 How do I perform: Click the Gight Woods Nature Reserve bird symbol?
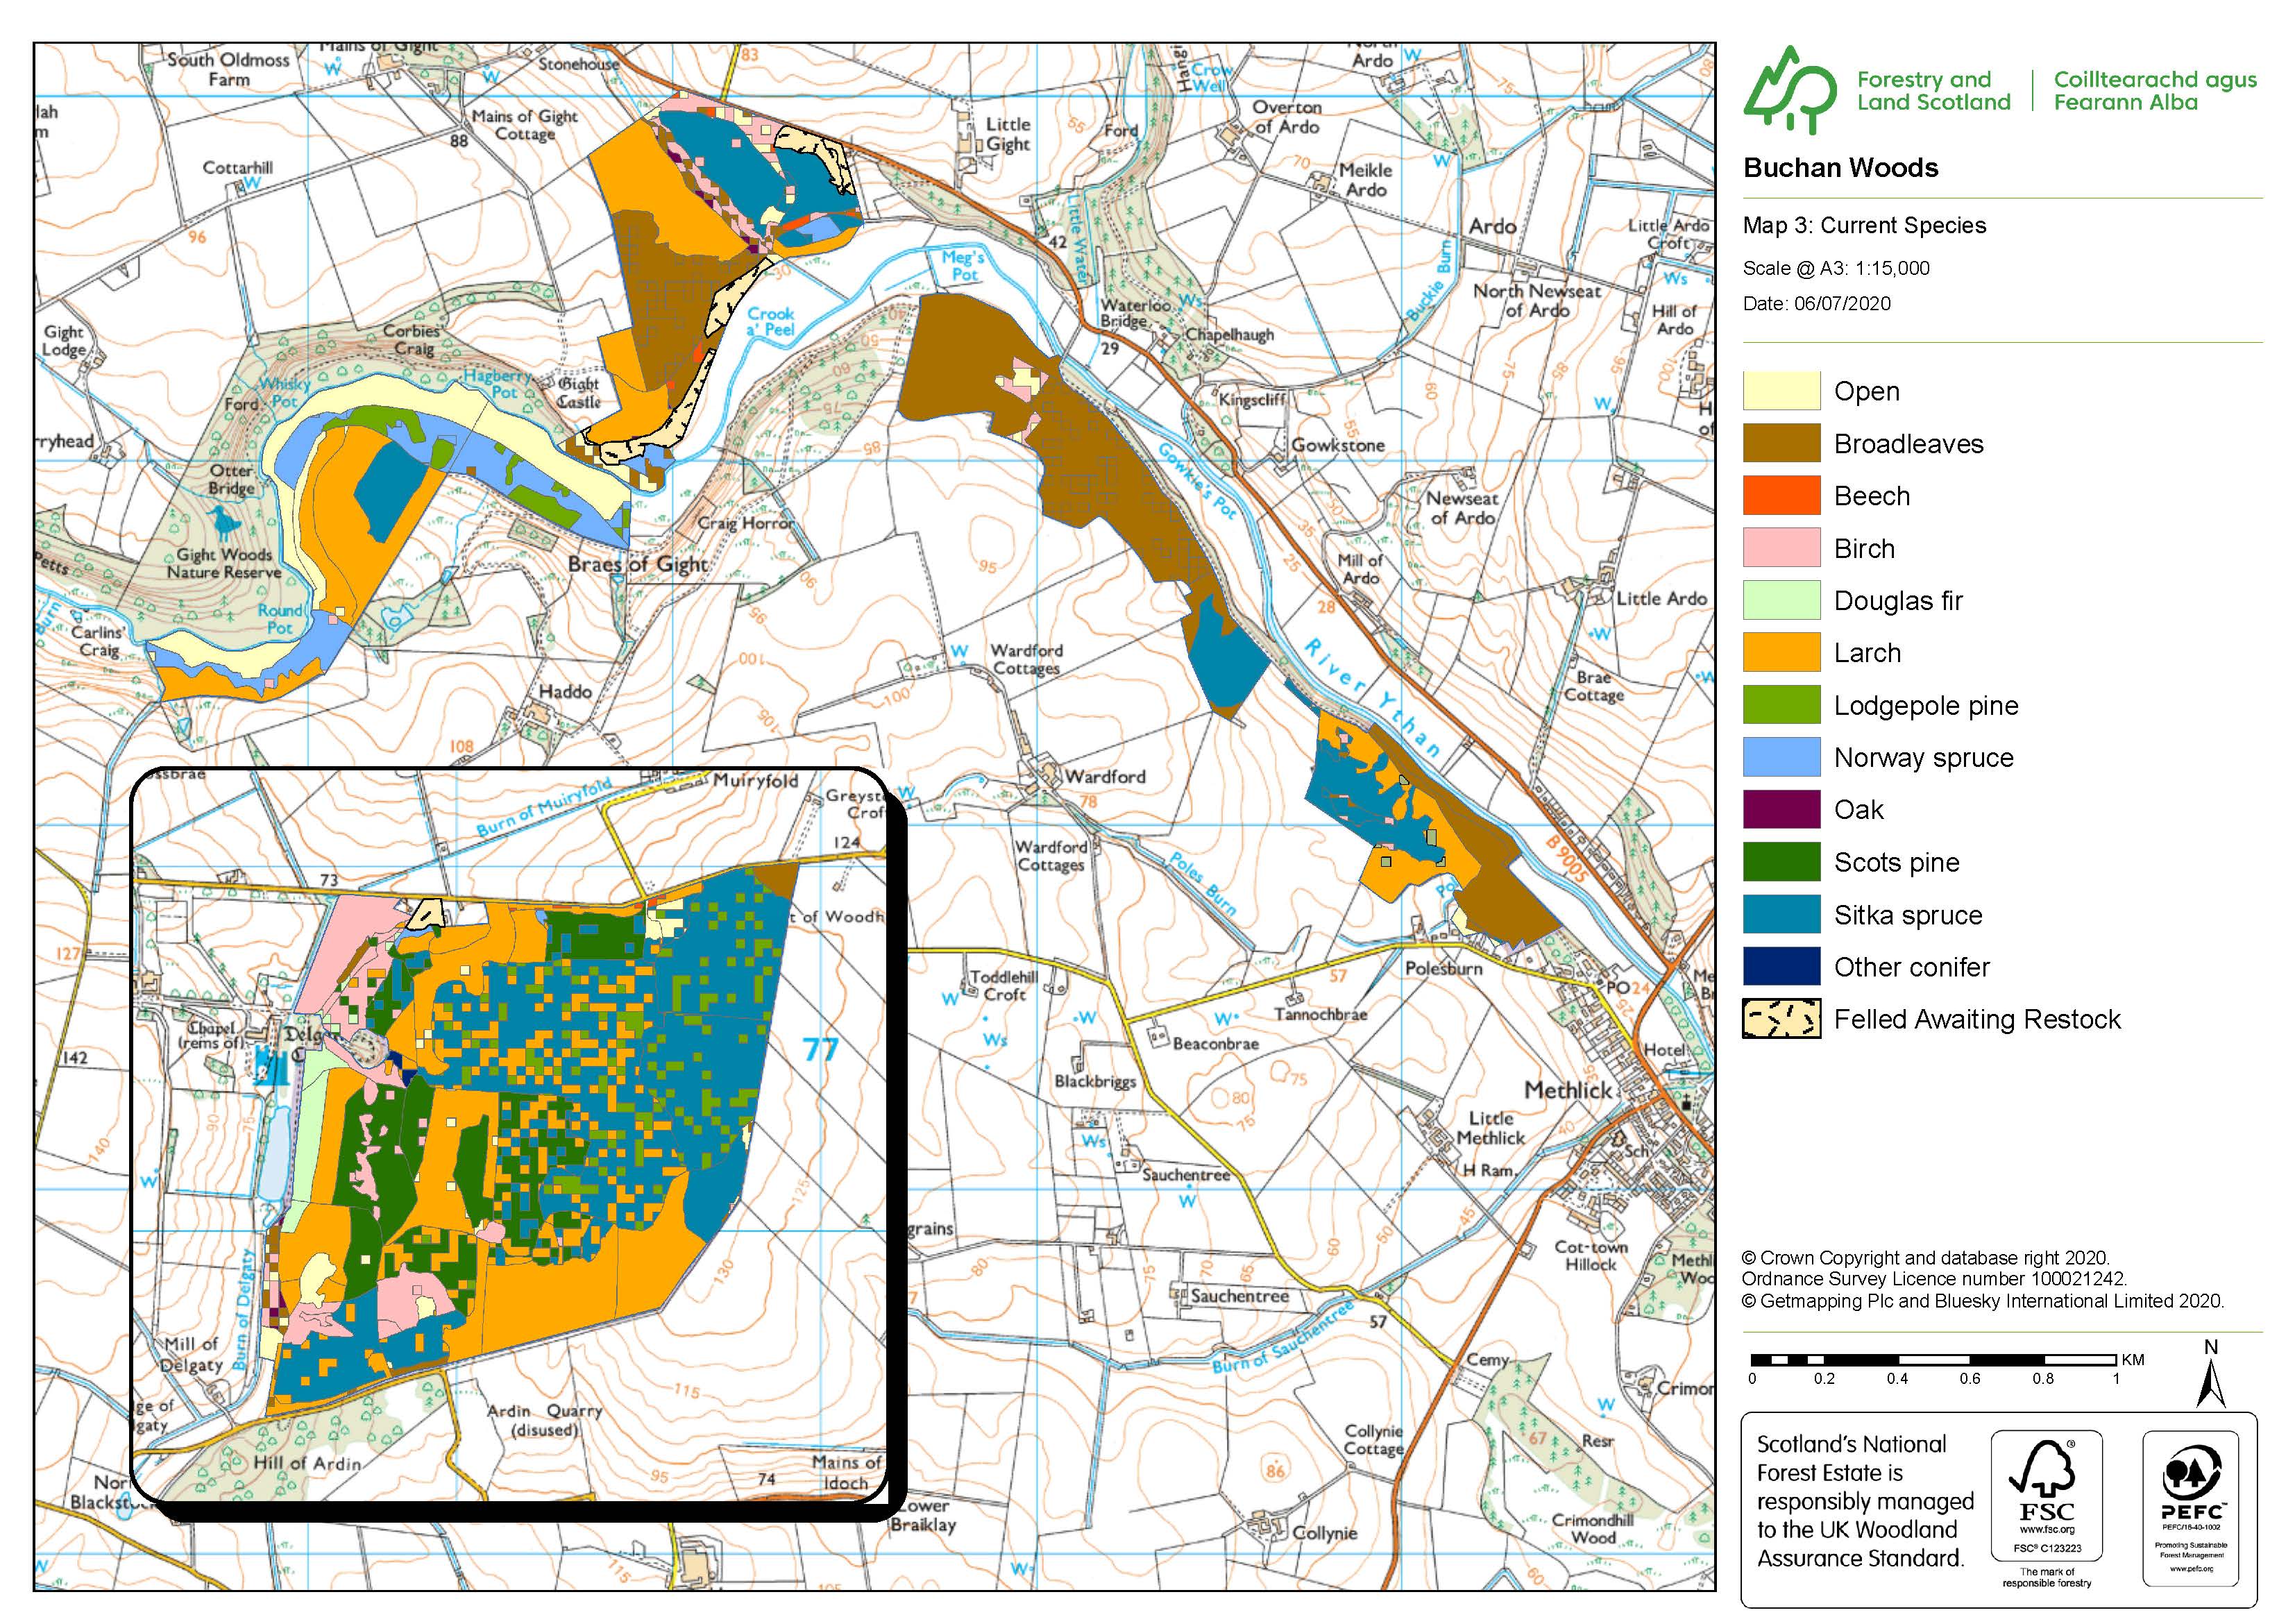click(x=222, y=522)
